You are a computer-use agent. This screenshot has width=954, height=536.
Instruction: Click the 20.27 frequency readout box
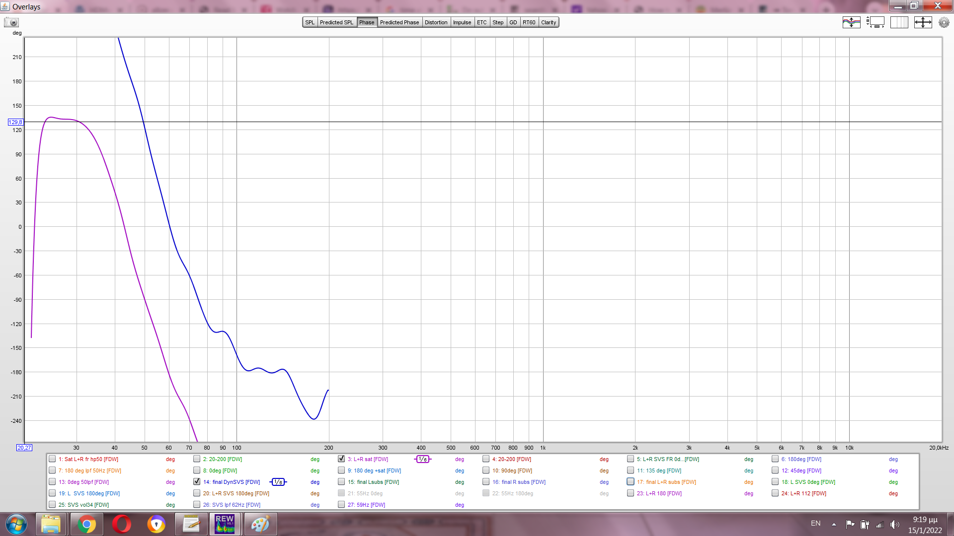click(24, 448)
